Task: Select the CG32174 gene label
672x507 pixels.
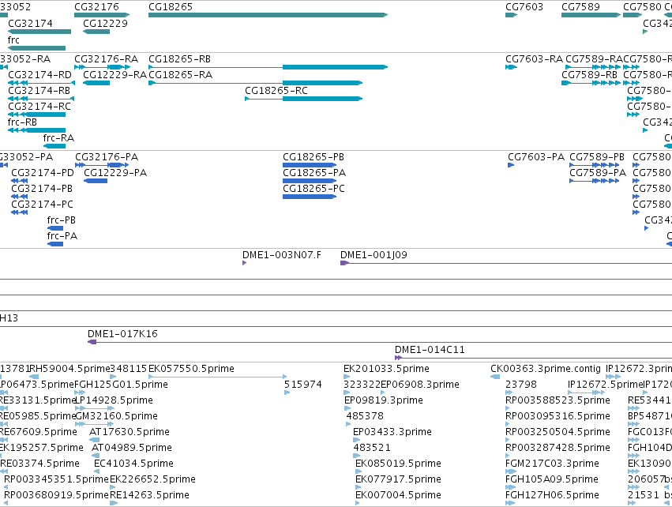Action: tap(30, 23)
